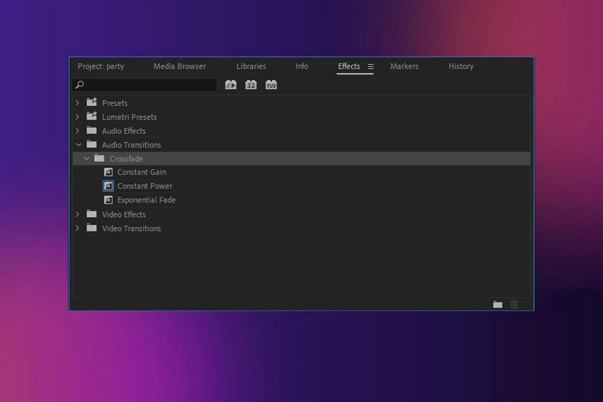Screen dimensions: 603x402
Task: Select the Video Transitions folder label
Action: click(x=131, y=229)
